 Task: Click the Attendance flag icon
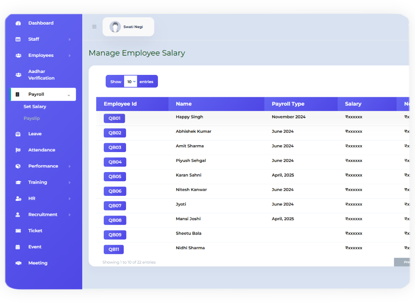pos(18,150)
